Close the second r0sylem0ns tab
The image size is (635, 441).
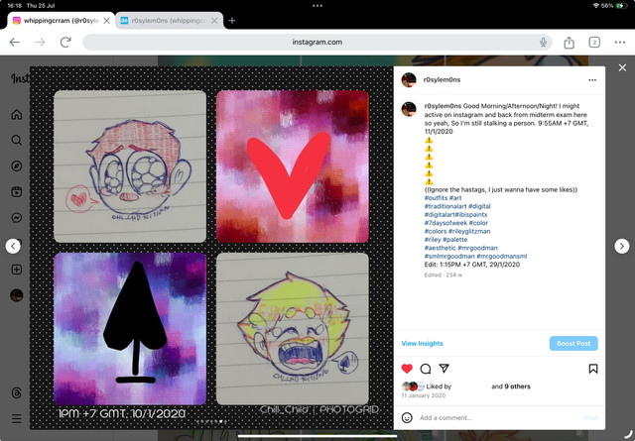214,20
